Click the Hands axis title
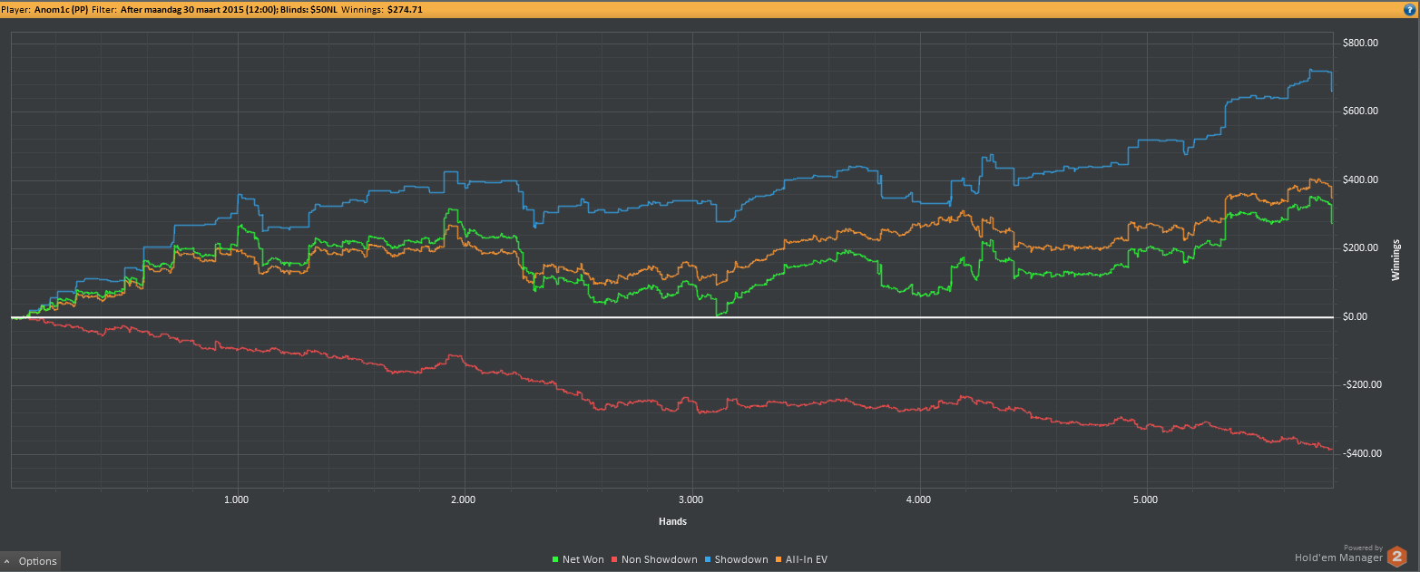 672,521
